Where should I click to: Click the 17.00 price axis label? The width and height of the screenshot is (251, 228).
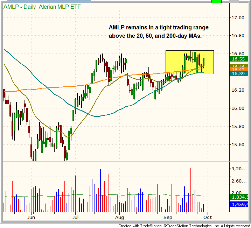click(x=238, y=17)
